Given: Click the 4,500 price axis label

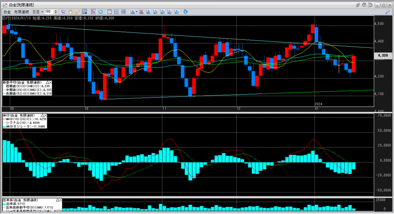Looking at the screenshot, I should coord(379,24).
